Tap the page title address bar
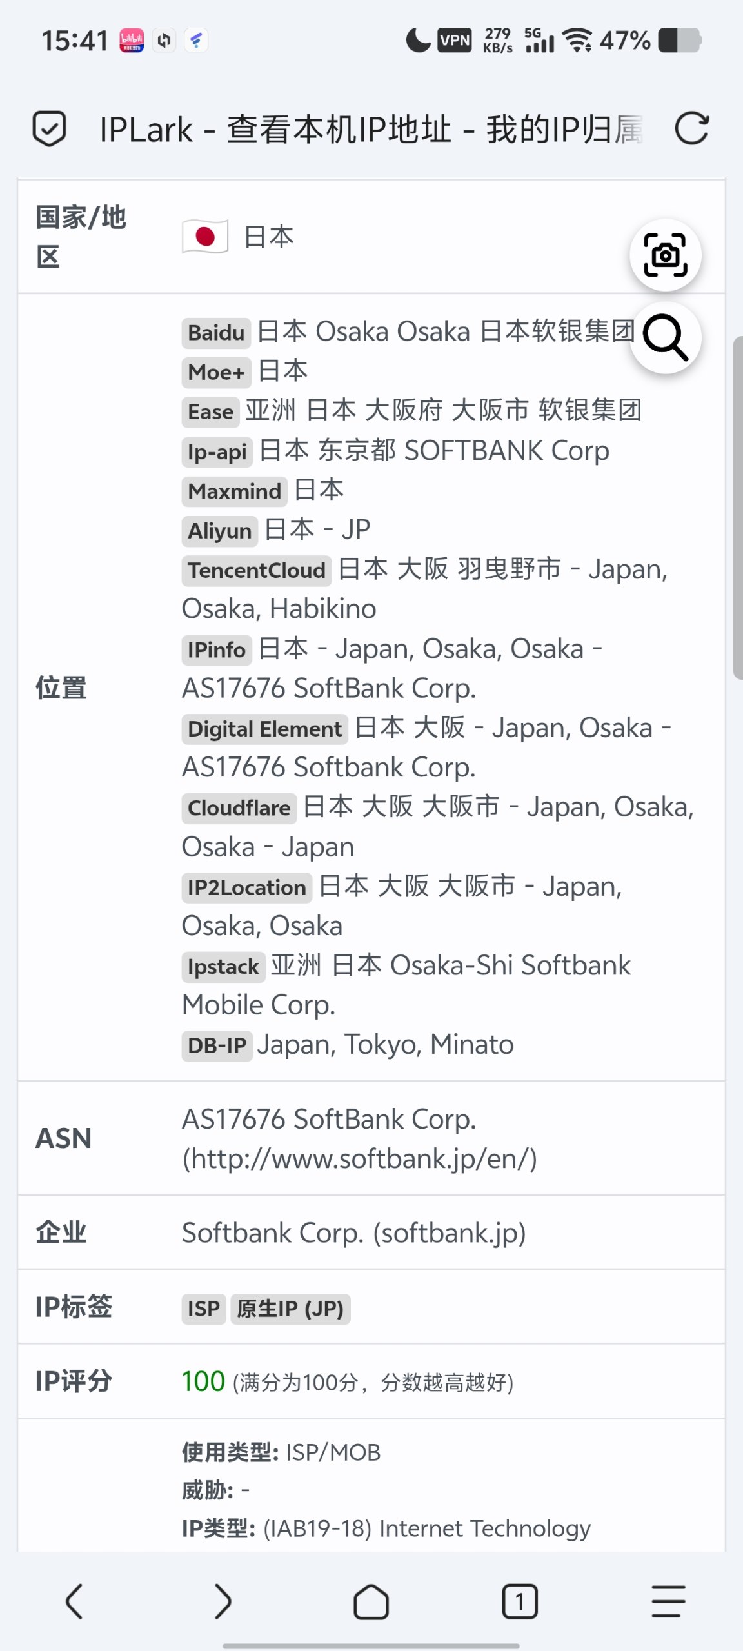This screenshot has height=1651, width=743. (371, 129)
